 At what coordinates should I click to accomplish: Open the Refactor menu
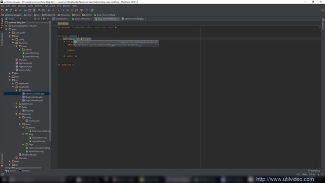39,6
